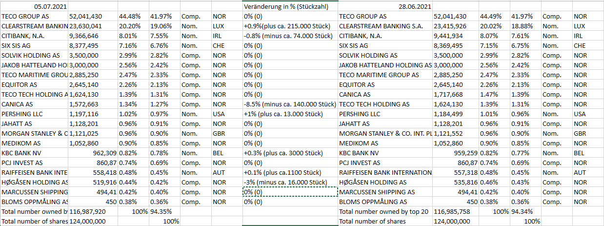Click the value 8,369,495
The width and height of the screenshot is (604, 226).
(455, 45)
